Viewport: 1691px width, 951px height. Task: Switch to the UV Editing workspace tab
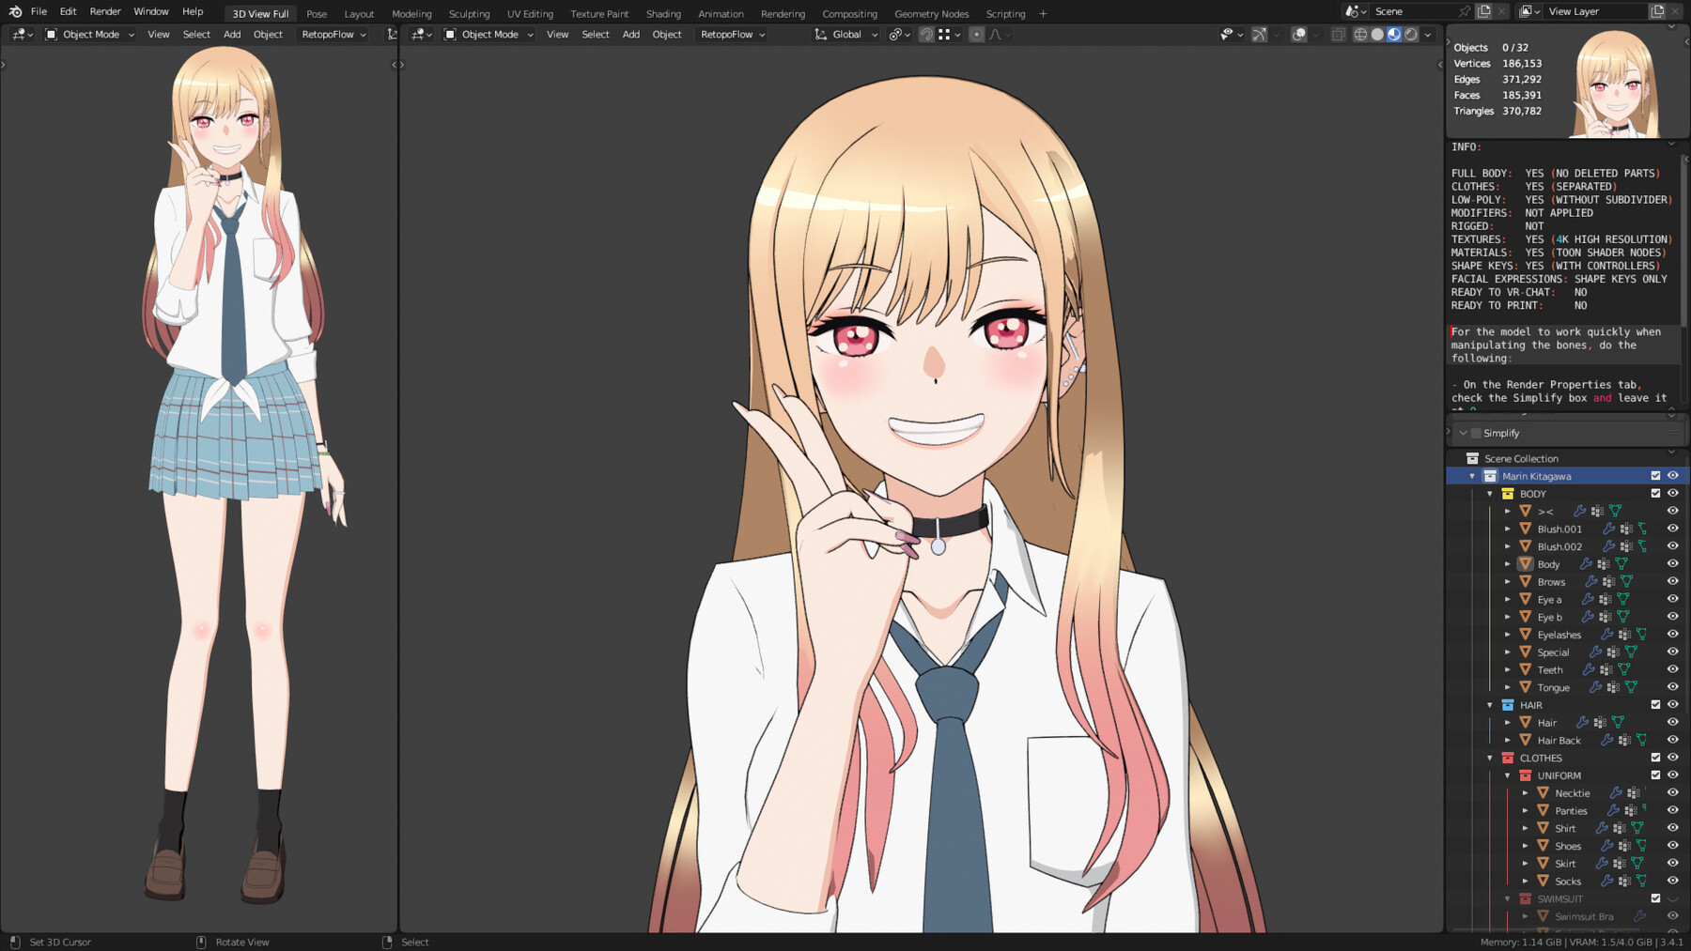[x=530, y=14]
